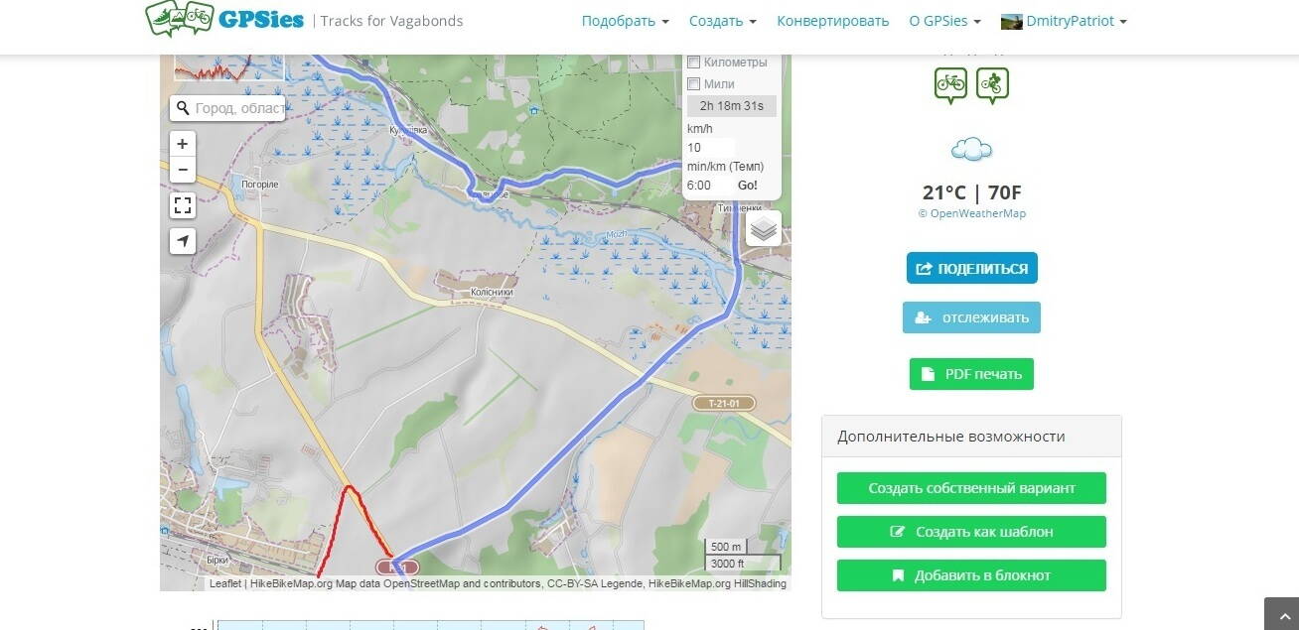Click the locate-me arrow icon on map

(x=183, y=241)
